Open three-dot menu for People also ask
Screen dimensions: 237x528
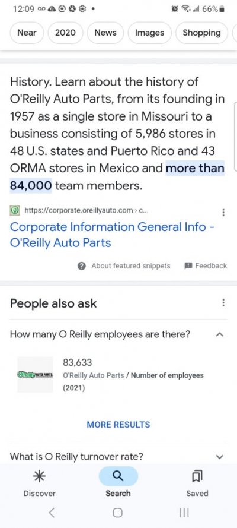223,303
